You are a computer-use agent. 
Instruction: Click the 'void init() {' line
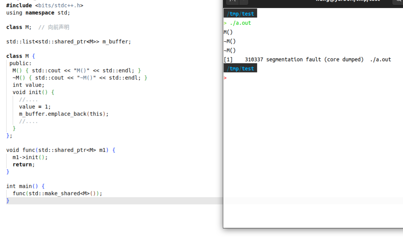[x=33, y=92]
